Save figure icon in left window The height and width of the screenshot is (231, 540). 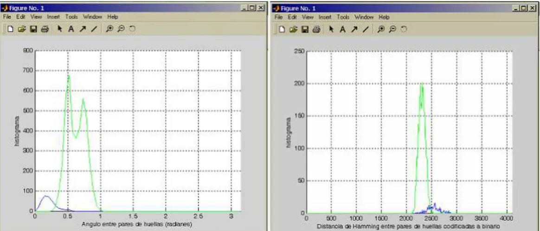[x=33, y=29]
